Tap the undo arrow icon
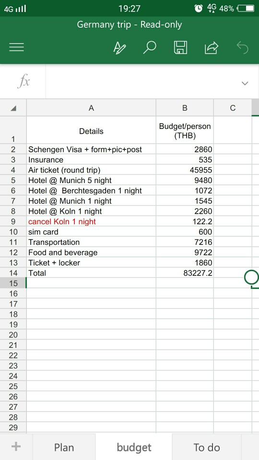Viewport: 259px width, 460px height. tap(243, 47)
